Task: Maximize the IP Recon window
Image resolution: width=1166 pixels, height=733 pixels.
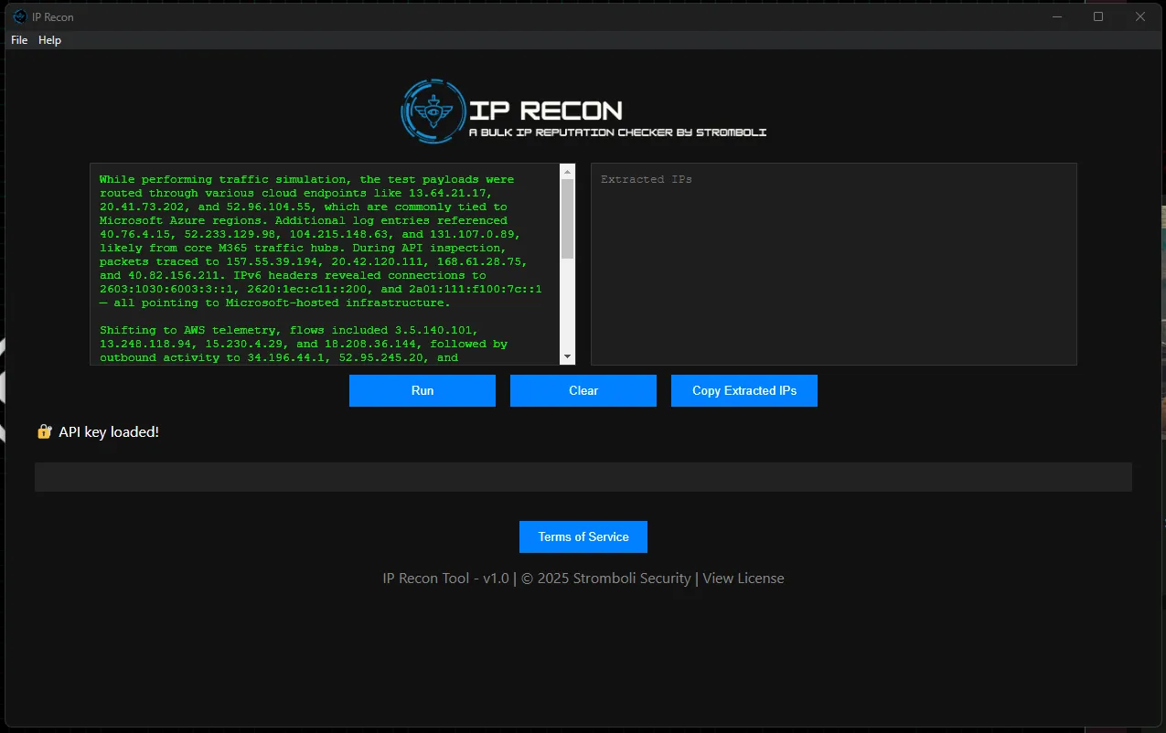Action: [1098, 16]
